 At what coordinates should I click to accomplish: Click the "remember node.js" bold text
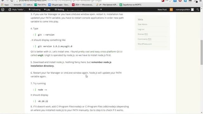[x=101, y=62]
